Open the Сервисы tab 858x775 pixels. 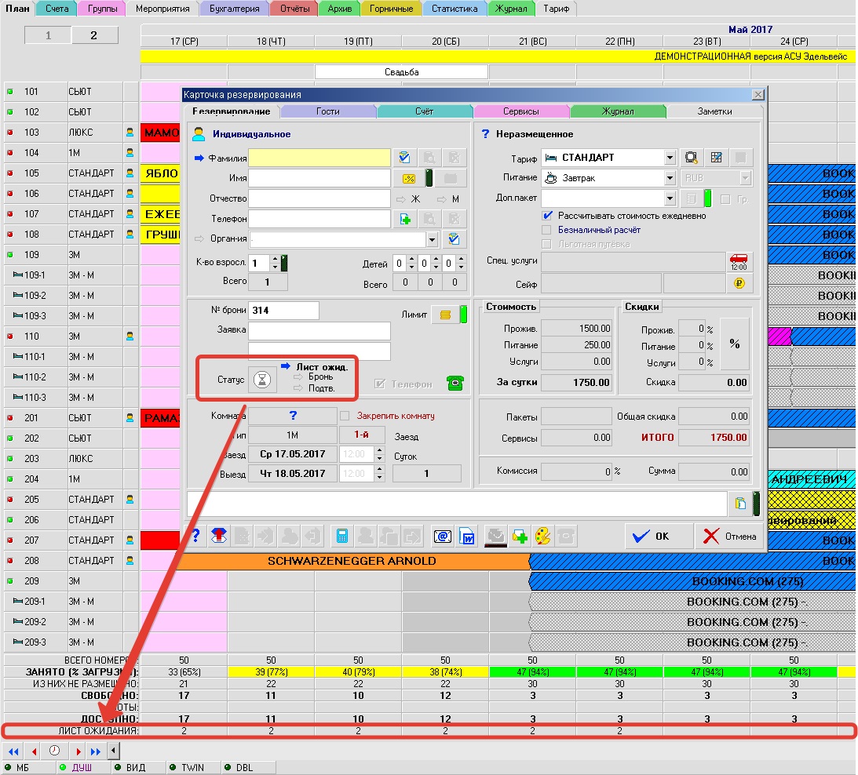click(521, 111)
